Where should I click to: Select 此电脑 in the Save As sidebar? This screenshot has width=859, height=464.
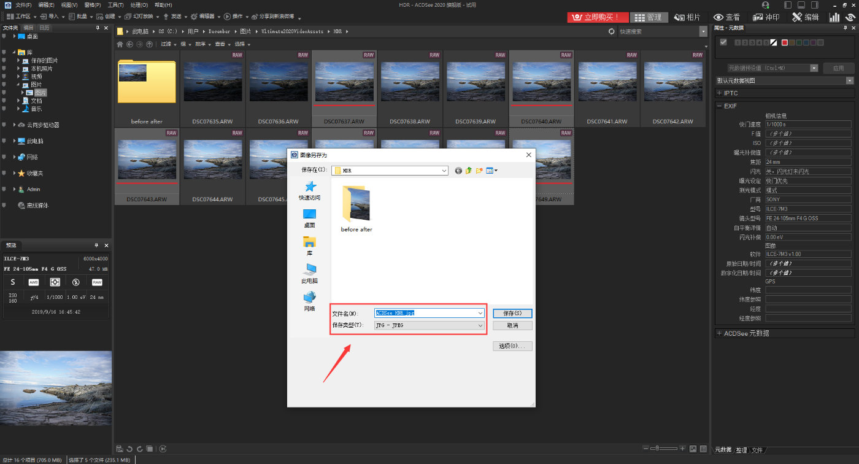(310, 274)
